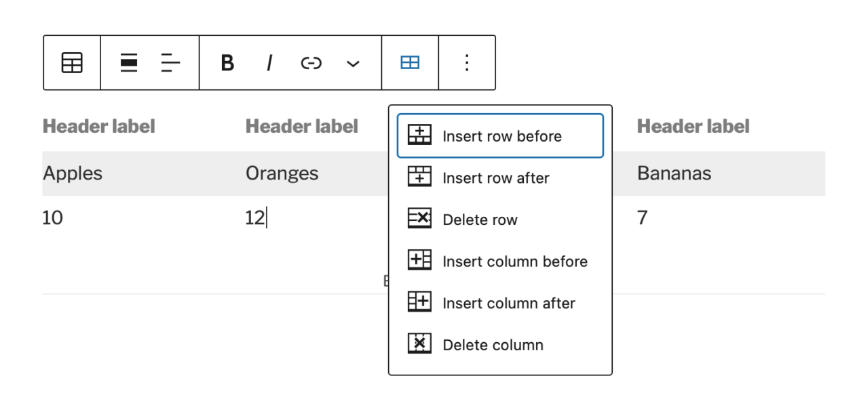Click the Delete column icon
The height and width of the screenshot is (414, 855).
(x=419, y=344)
